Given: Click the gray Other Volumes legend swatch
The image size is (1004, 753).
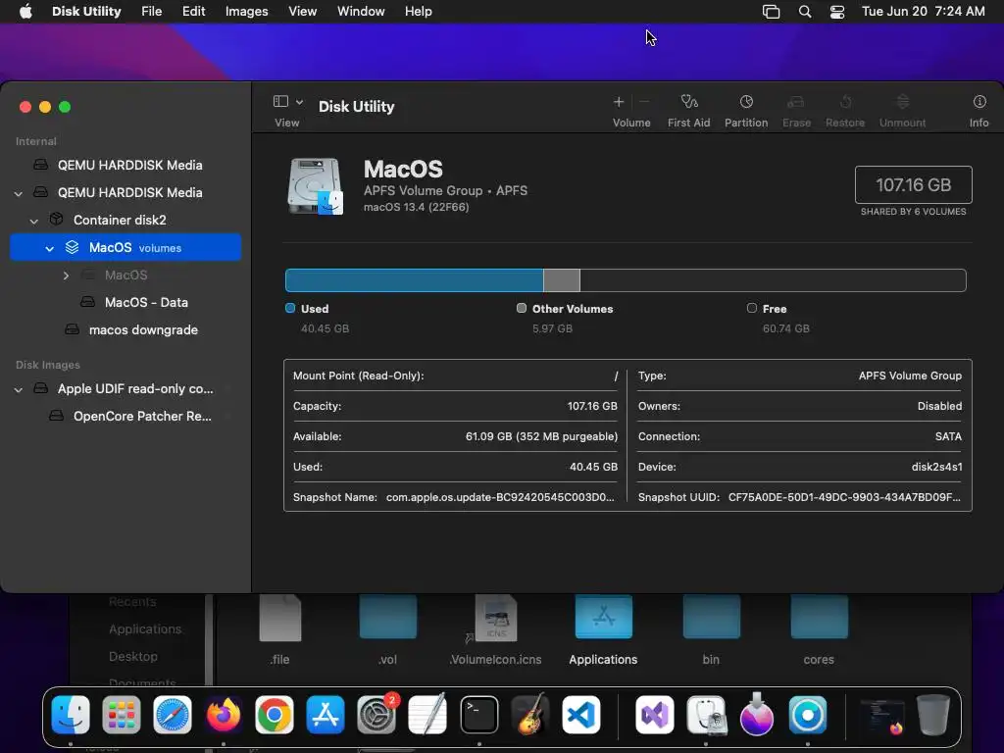Looking at the screenshot, I should (522, 308).
